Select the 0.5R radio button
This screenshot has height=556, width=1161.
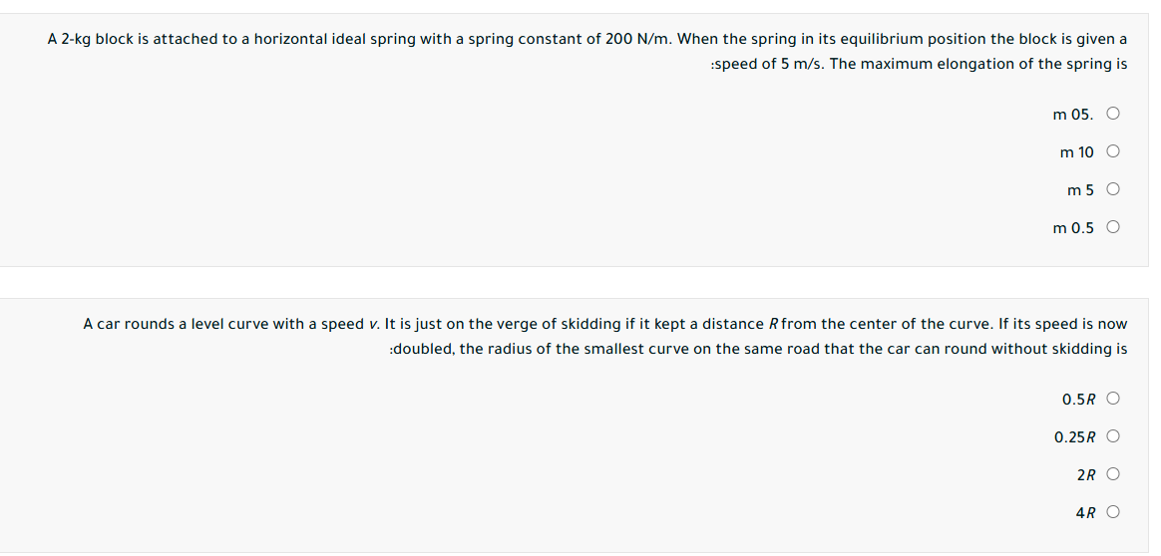[1113, 400]
